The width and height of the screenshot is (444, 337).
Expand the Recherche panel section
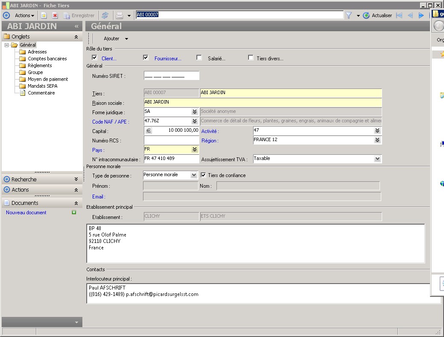tap(76, 179)
